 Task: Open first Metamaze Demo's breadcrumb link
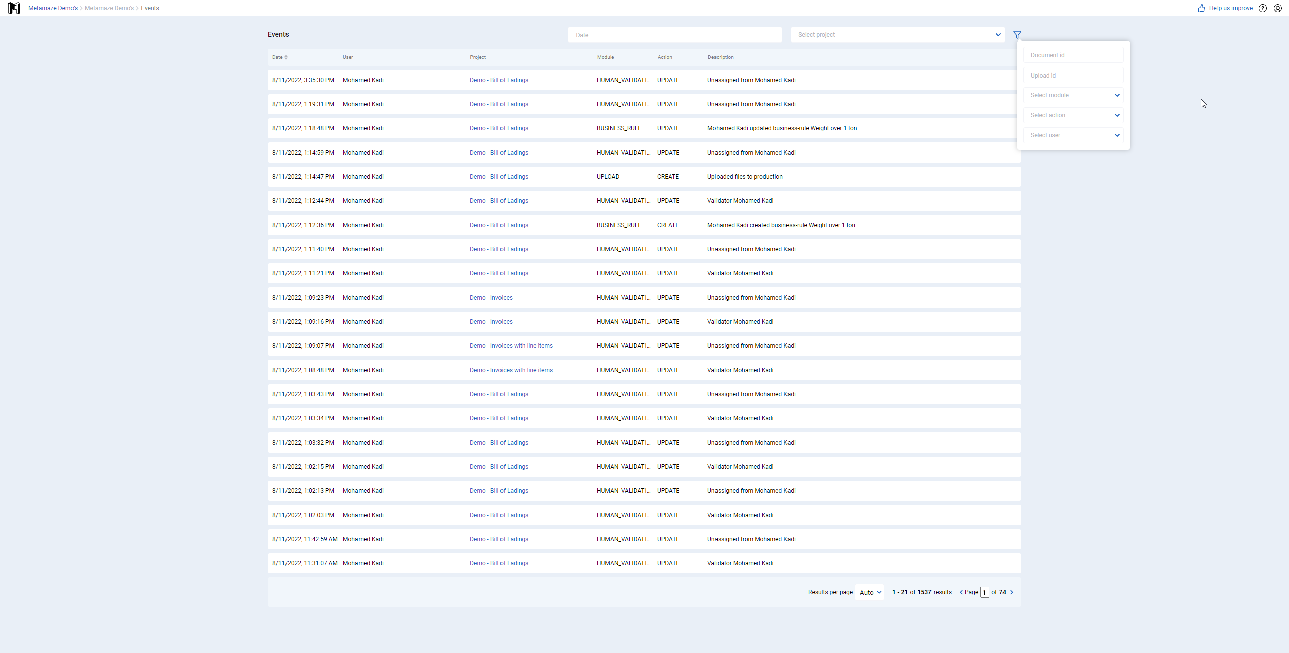[x=53, y=8]
